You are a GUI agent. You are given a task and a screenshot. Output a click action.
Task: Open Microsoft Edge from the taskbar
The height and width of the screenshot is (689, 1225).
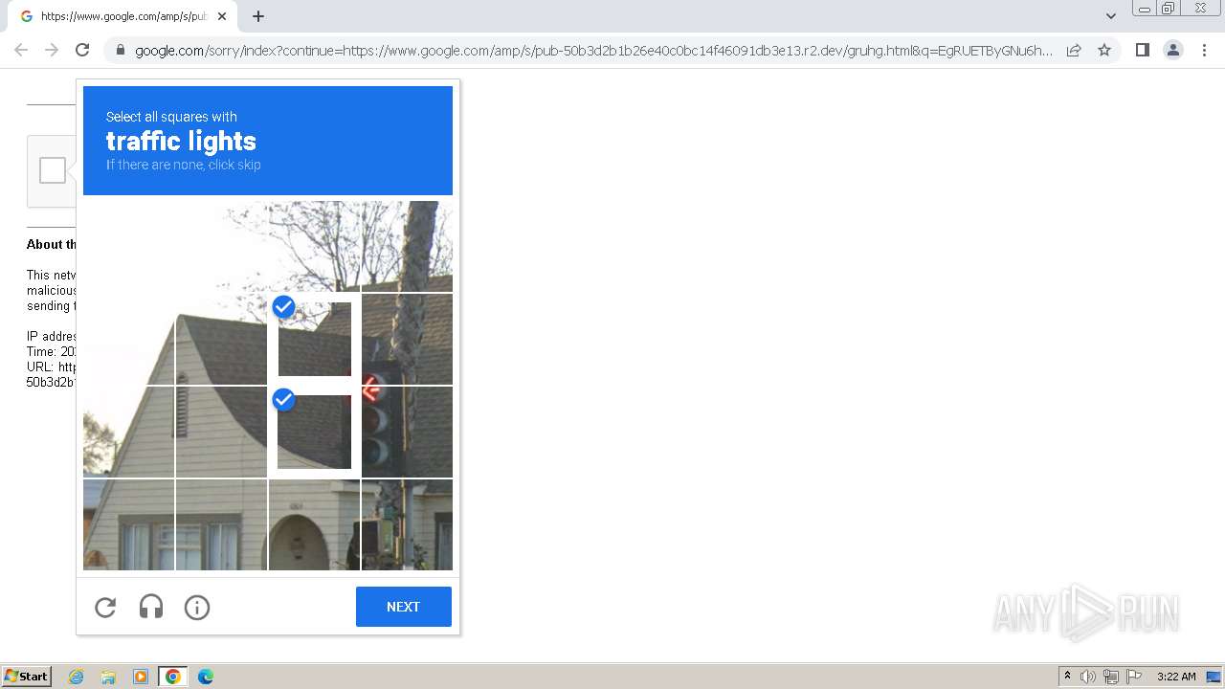click(206, 677)
